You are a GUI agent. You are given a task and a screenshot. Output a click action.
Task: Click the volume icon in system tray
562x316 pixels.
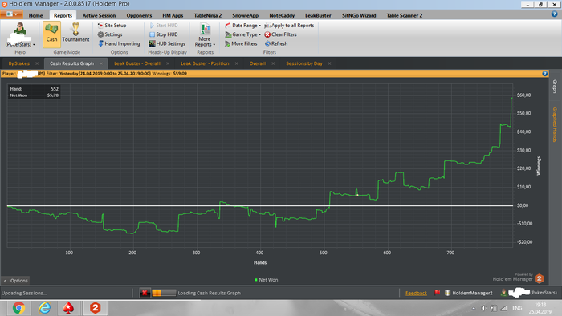click(483, 308)
